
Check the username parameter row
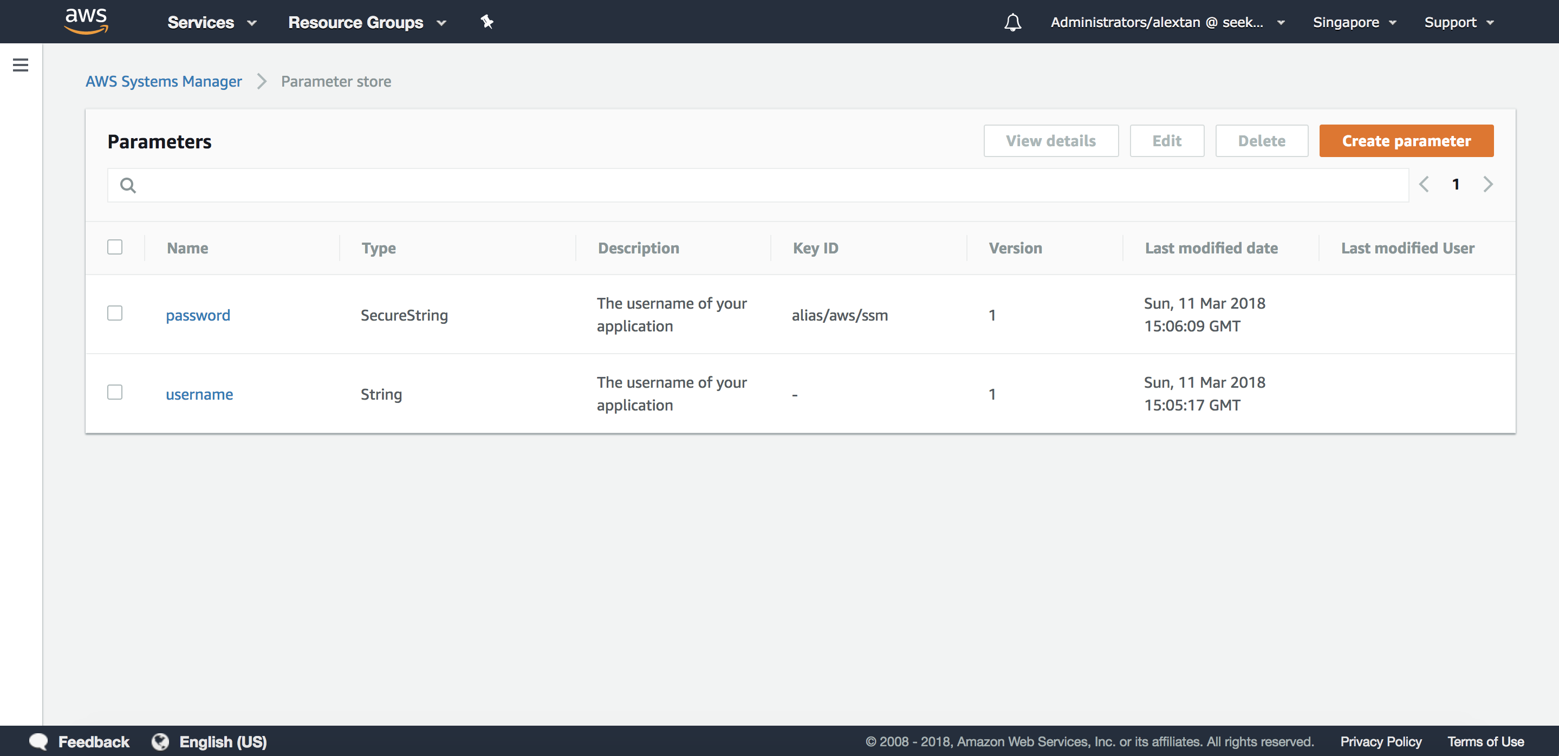pyautogui.click(x=114, y=393)
